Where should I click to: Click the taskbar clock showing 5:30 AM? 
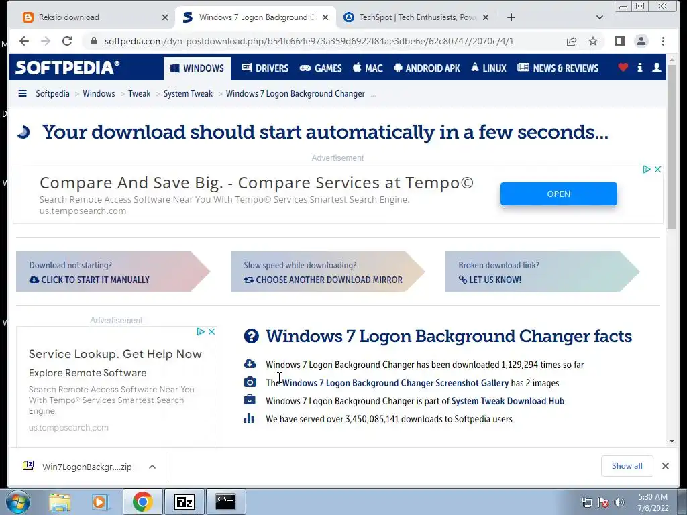653,502
